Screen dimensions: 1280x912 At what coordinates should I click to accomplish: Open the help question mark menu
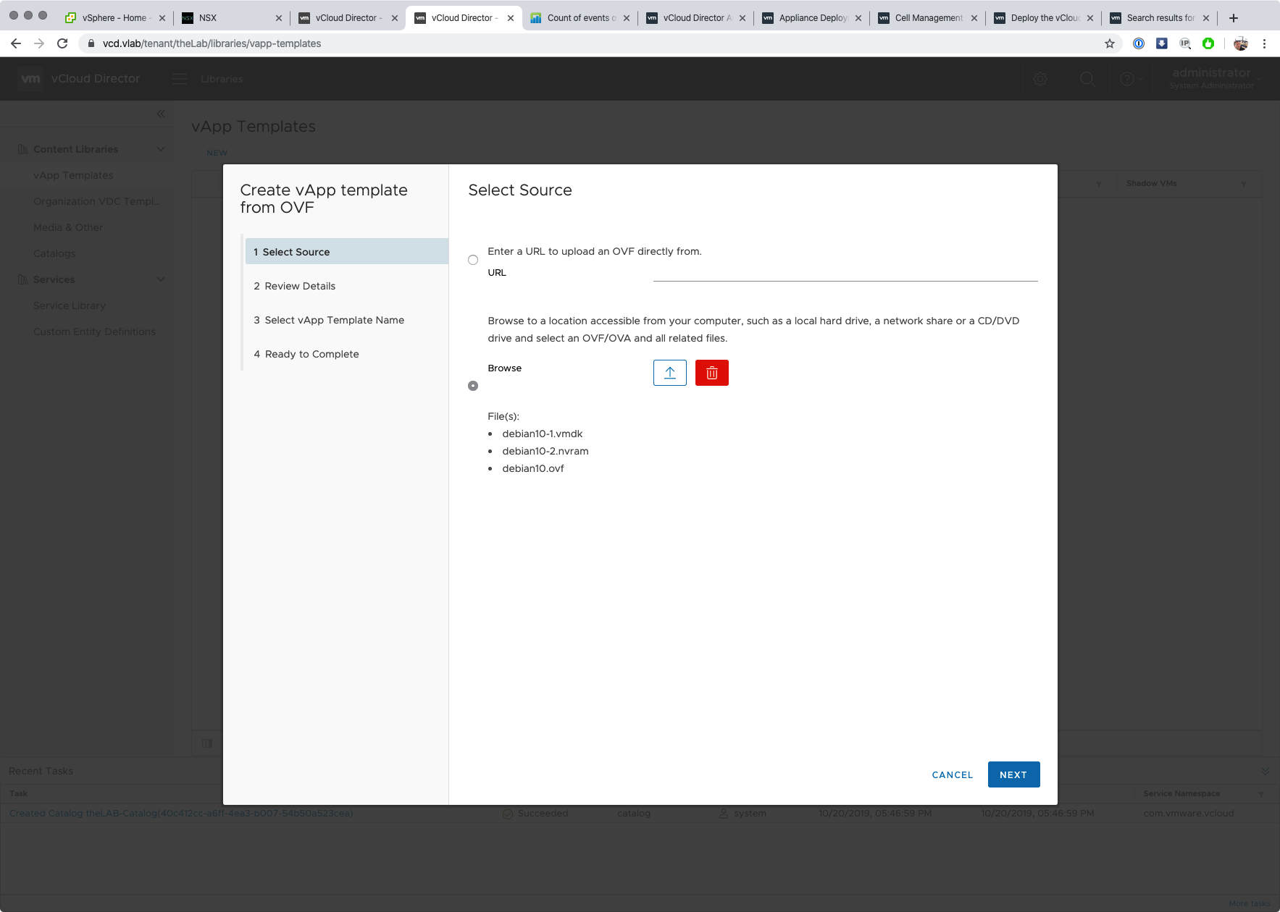click(x=1130, y=79)
